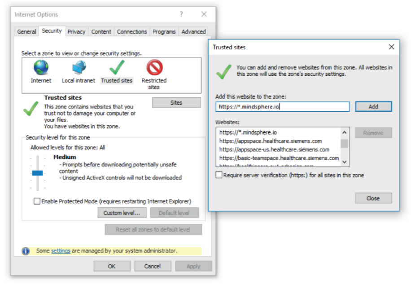411x284 pixels.
Task: Select the Internet zone globe icon
Action: click(41, 68)
